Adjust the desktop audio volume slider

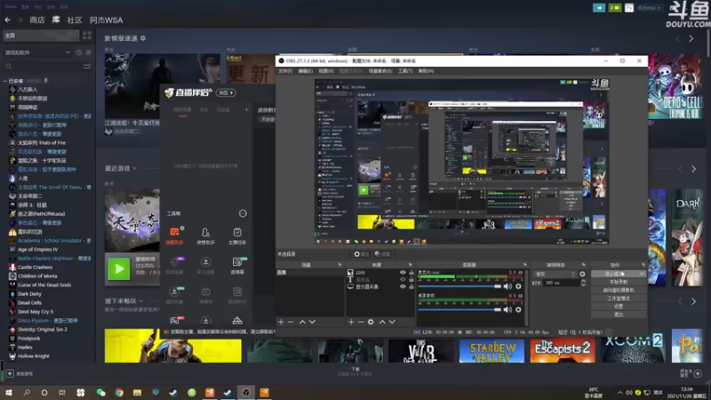pos(459,309)
